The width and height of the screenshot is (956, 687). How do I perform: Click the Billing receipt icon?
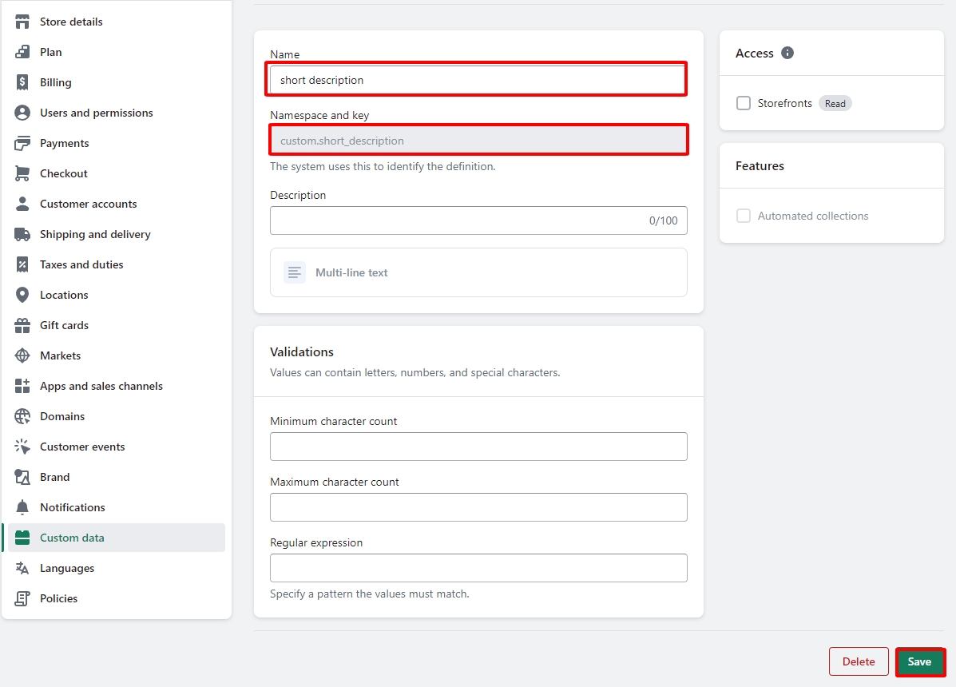pyautogui.click(x=22, y=82)
